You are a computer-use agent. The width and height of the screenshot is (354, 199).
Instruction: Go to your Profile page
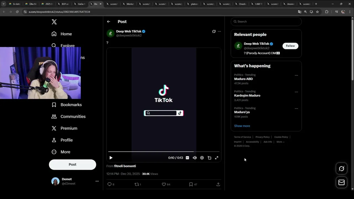(62, 140)
